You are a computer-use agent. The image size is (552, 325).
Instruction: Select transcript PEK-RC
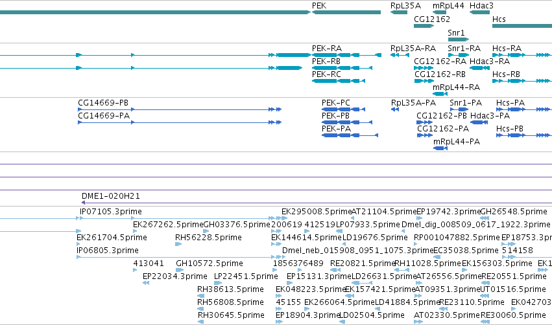tap(339, 81)
